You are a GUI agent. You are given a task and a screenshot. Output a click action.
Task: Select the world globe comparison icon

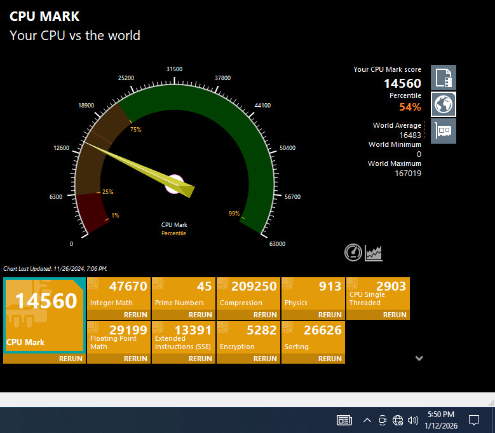click(443, 104)
